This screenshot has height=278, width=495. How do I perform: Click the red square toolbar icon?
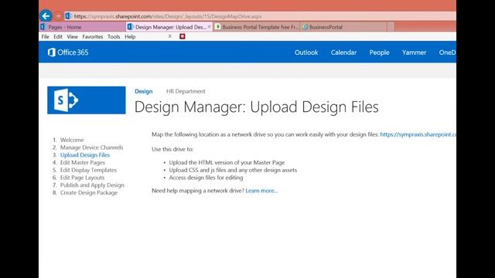183,36
